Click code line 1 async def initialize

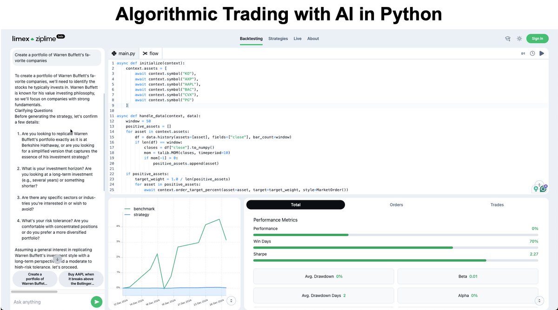click(151, 63)
